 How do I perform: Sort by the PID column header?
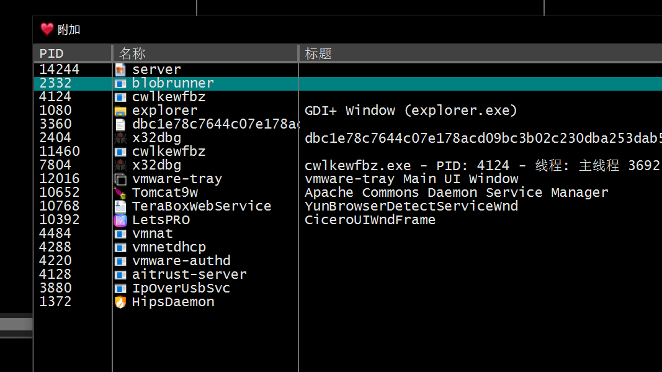tap(73, 53)
